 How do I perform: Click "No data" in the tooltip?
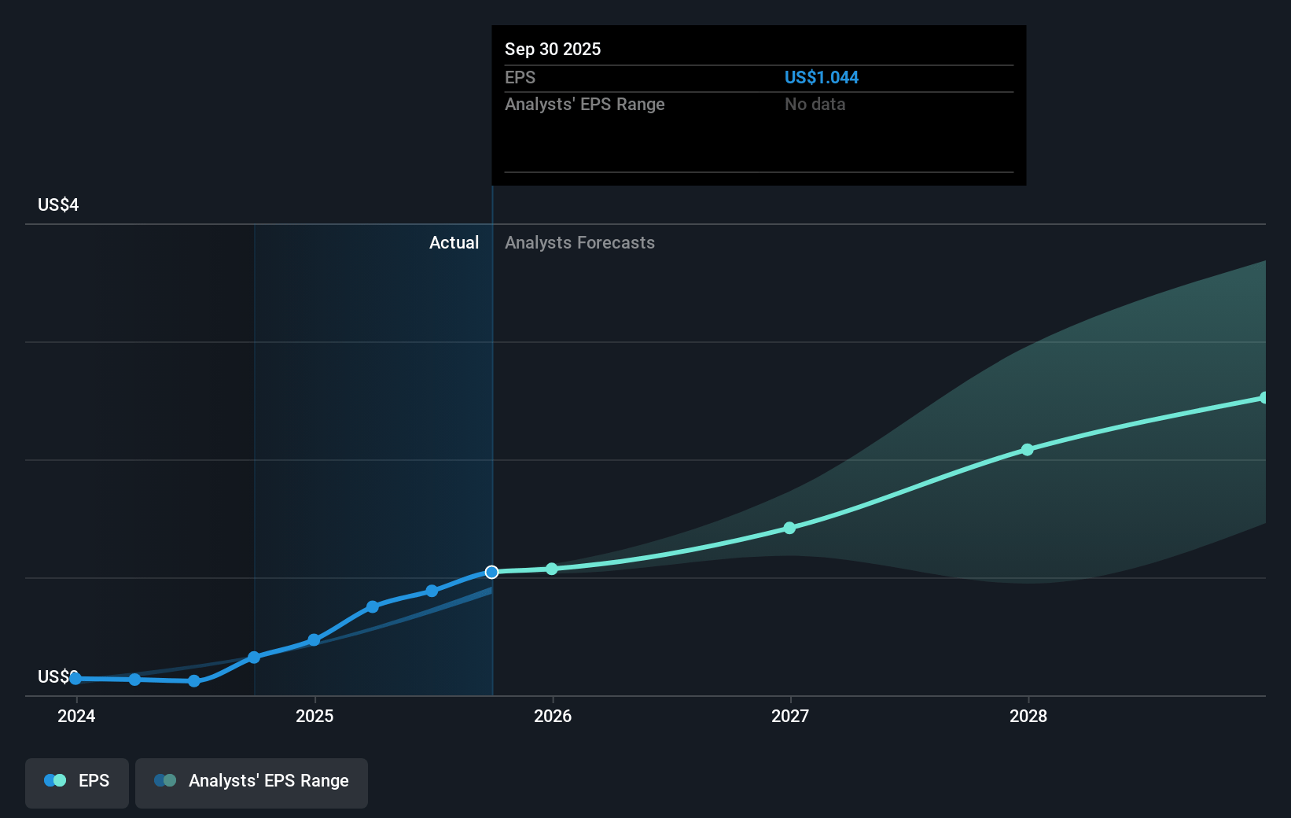pyautogui.click(x=815, y=105)
